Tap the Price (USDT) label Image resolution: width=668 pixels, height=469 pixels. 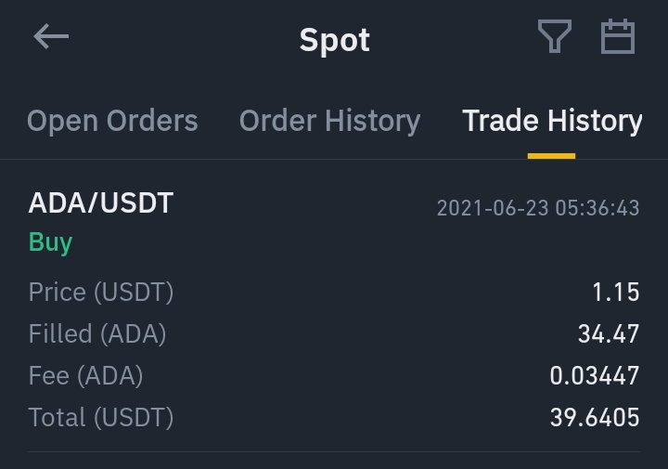point(101,292)
